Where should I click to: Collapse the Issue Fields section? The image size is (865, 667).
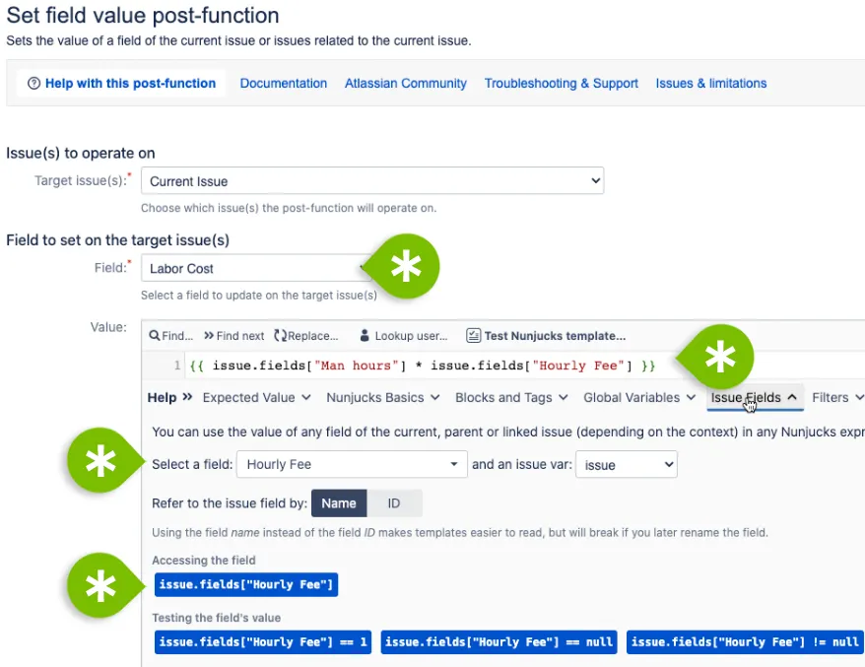pos(754,397)
